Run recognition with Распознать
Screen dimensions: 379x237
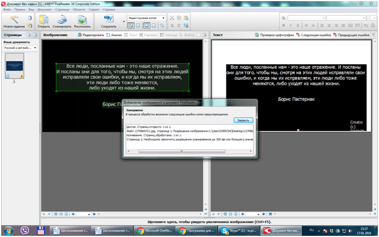tap(82, 21)
